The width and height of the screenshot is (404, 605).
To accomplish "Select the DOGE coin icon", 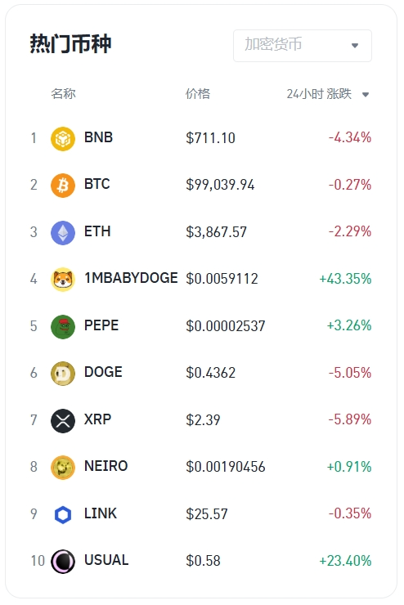I will 63,373.
